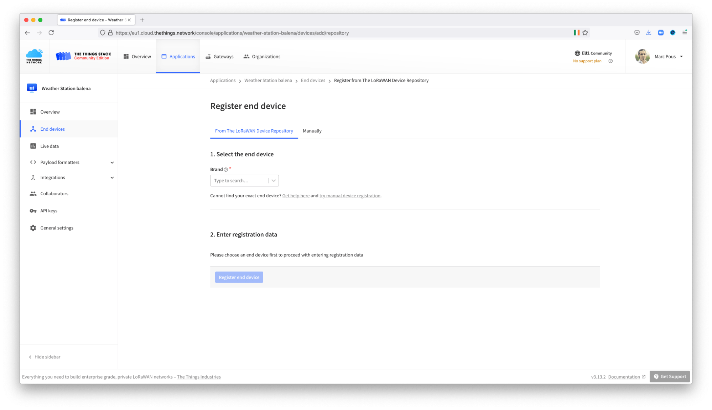Open the Collaborators panel
The image size is (712, 410).
54,193
